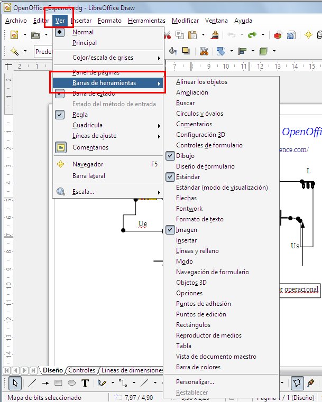Image resolution: width=322 pixels, height=402 pixels.
Task: Click the Cut scissors icon
Action: [x=167, y=35]
